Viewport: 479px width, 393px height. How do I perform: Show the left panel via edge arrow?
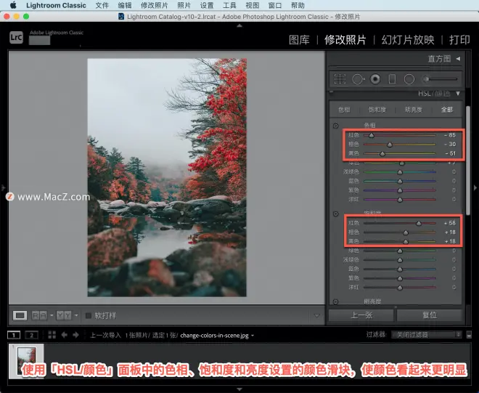[x=4, y=187]
